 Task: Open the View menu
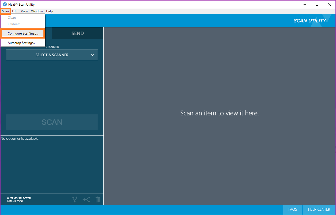click(x=24, y=11)
